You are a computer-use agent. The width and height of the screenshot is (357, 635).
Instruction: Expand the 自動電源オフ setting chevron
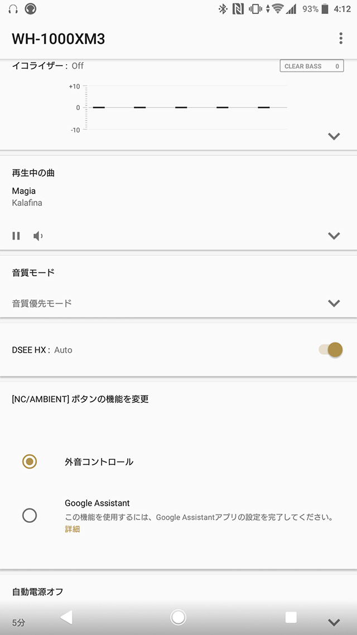pyautogui.click(x=334, y=622)
